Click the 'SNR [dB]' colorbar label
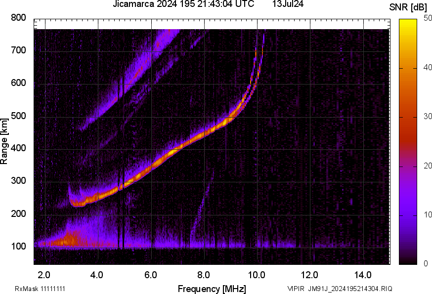This screenshot has height=294, width=432. click(408, 7)
